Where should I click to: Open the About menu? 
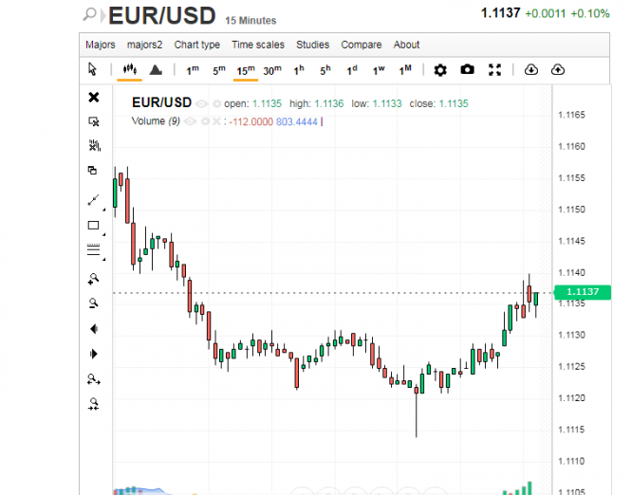pyautogui.click(x=406, y=45)
